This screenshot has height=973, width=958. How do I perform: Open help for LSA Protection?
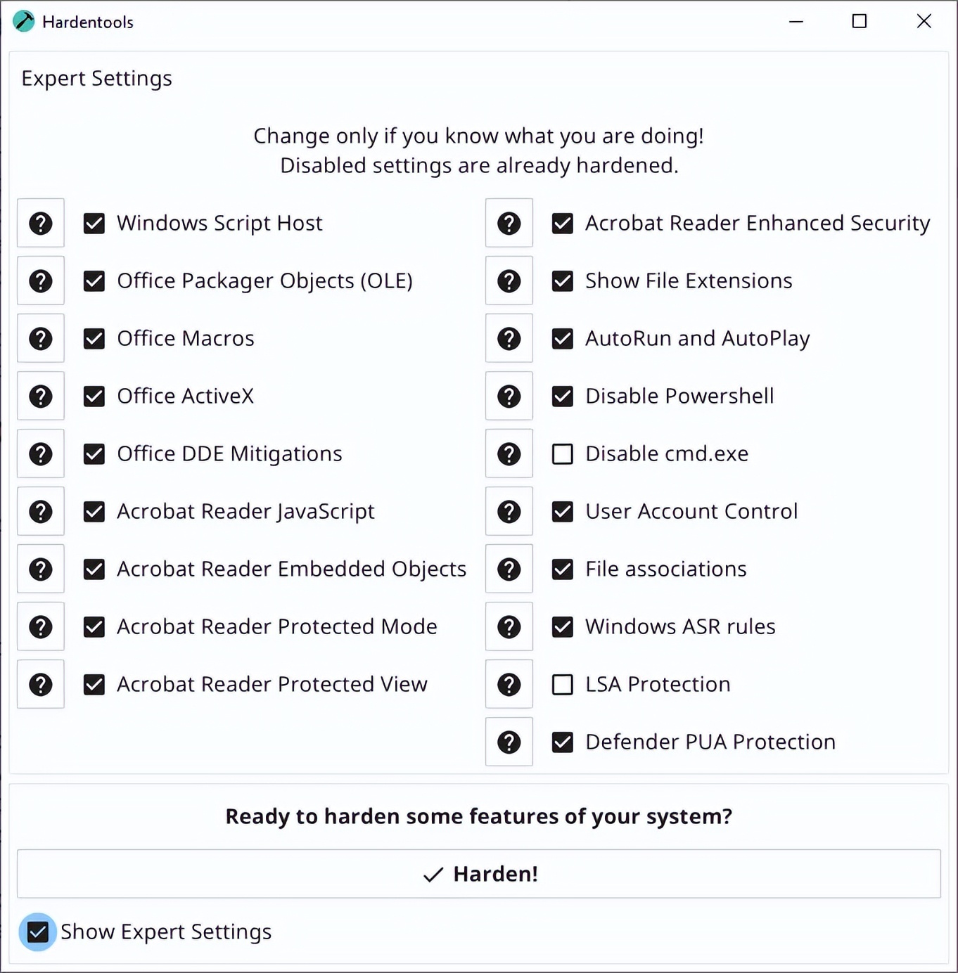[x=509, y=685]
